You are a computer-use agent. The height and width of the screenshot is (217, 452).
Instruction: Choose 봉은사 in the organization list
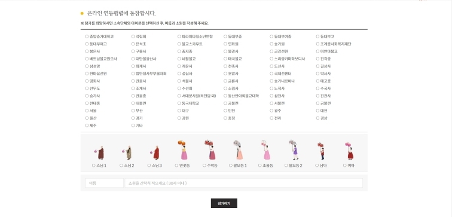[x=87, y=51]
